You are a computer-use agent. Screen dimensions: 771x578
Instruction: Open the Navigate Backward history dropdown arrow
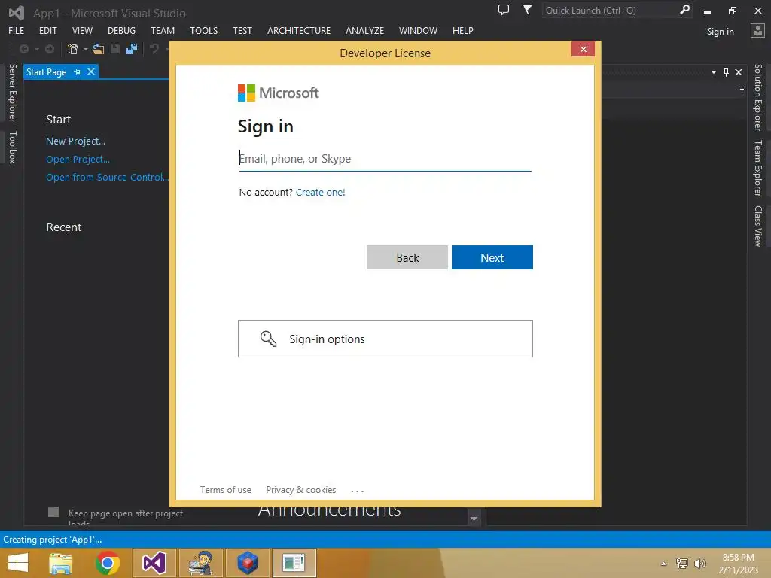pos(37,49)
